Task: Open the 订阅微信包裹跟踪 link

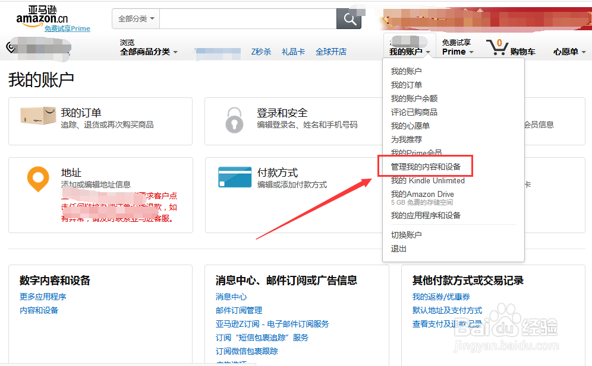Action: click(247, 351)
